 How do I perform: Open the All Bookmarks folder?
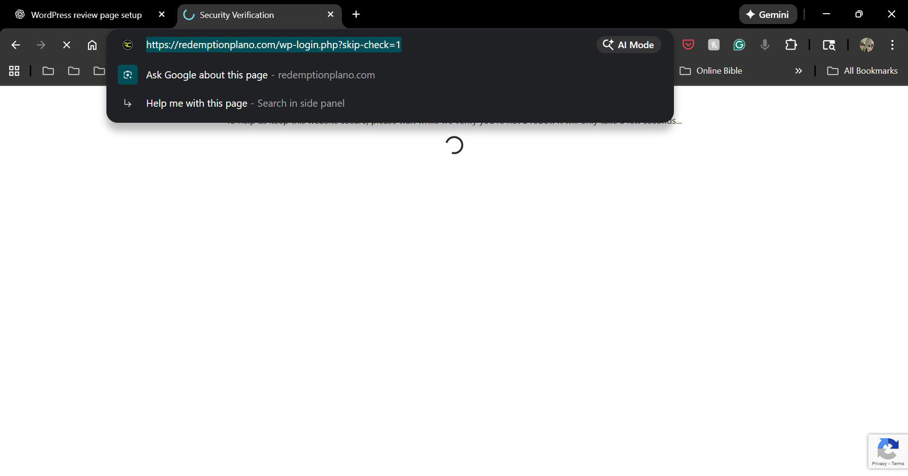pos(862,71)
